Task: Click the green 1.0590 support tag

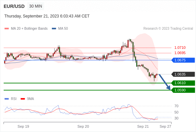Action: pos(183,90)
